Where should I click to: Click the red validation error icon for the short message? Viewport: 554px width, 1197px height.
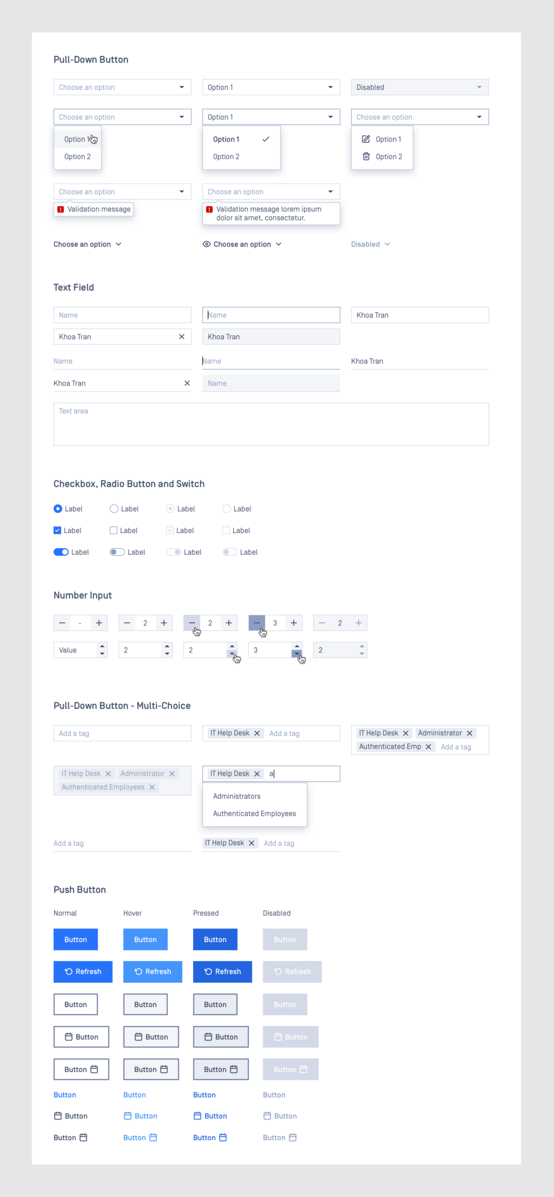tap(61, 209)
